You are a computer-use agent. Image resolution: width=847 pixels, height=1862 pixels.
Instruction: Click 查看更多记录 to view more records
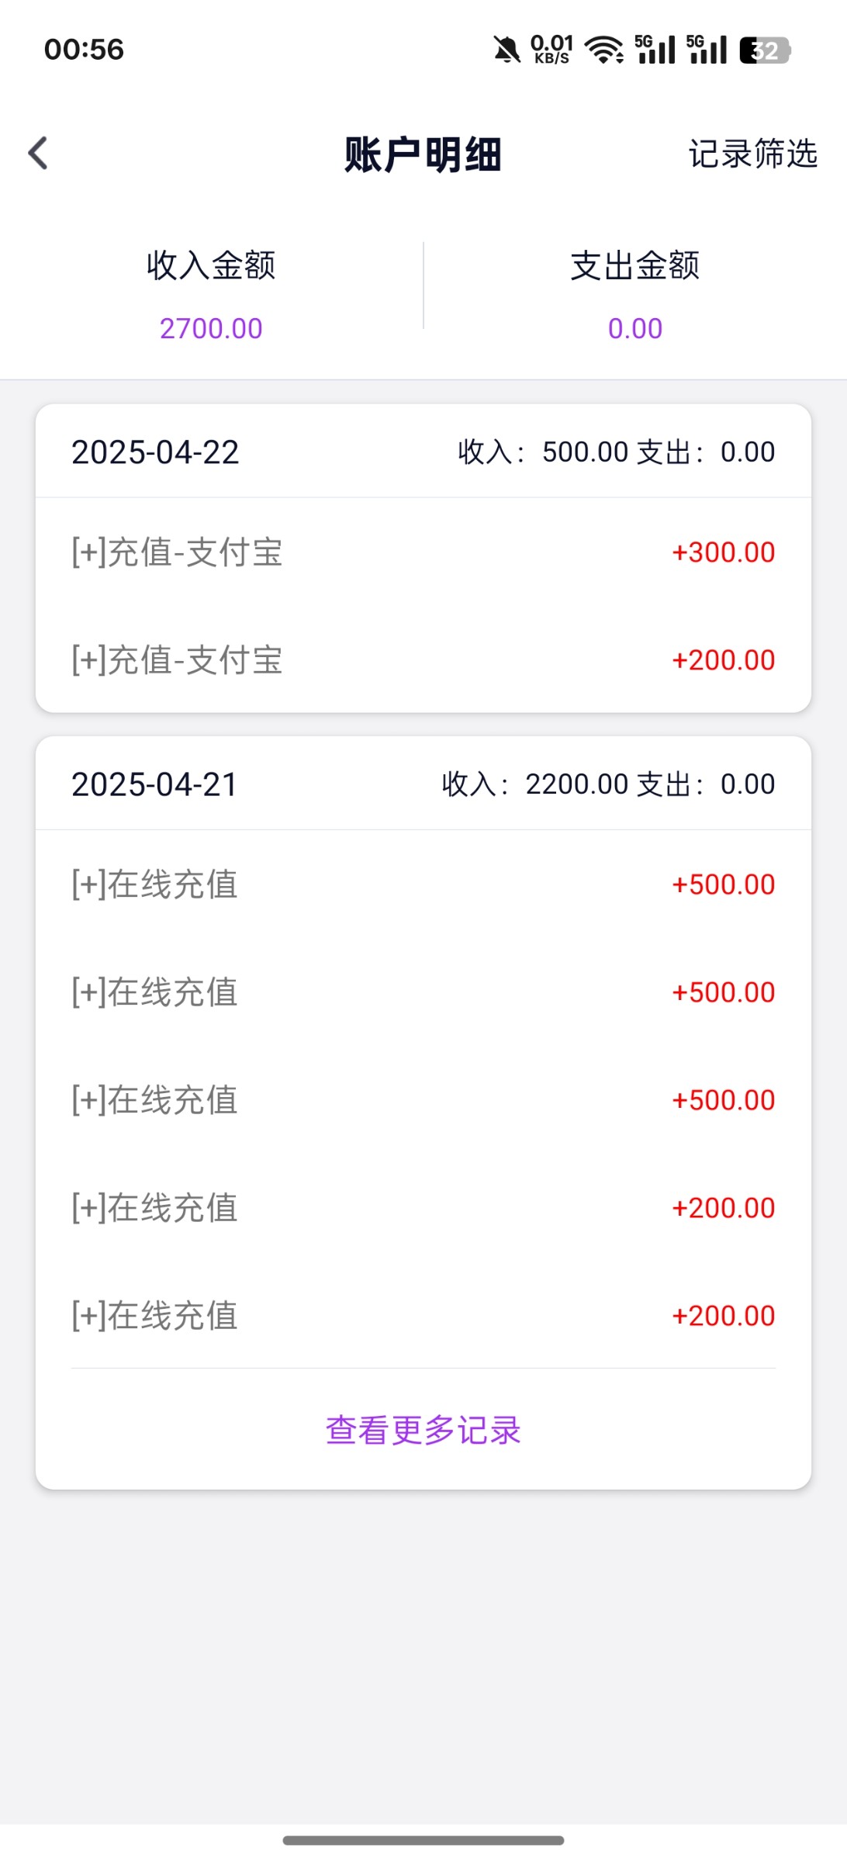(x=423, y=1430)
